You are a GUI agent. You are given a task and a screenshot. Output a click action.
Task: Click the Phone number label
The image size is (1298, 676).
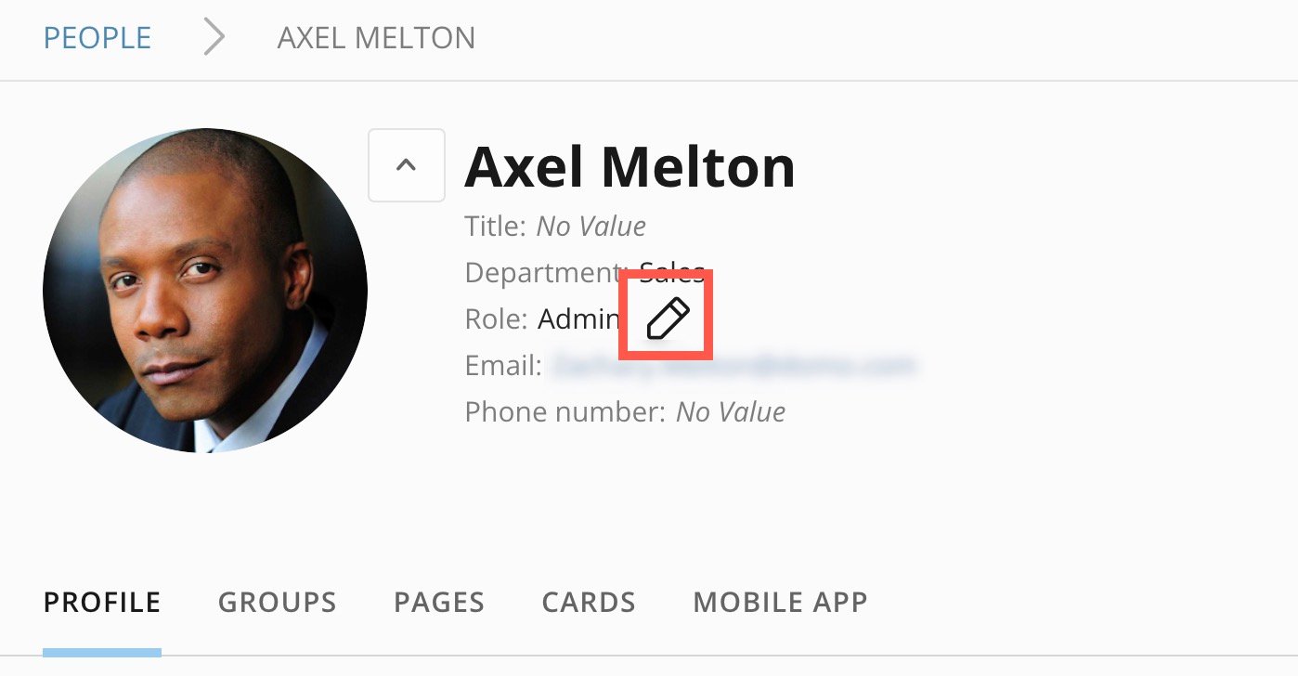[565, 411]
